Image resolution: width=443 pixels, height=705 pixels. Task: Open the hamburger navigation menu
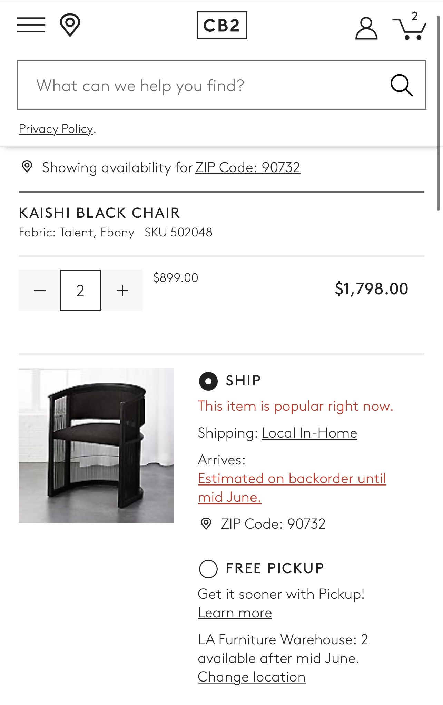tap(31, 25)
